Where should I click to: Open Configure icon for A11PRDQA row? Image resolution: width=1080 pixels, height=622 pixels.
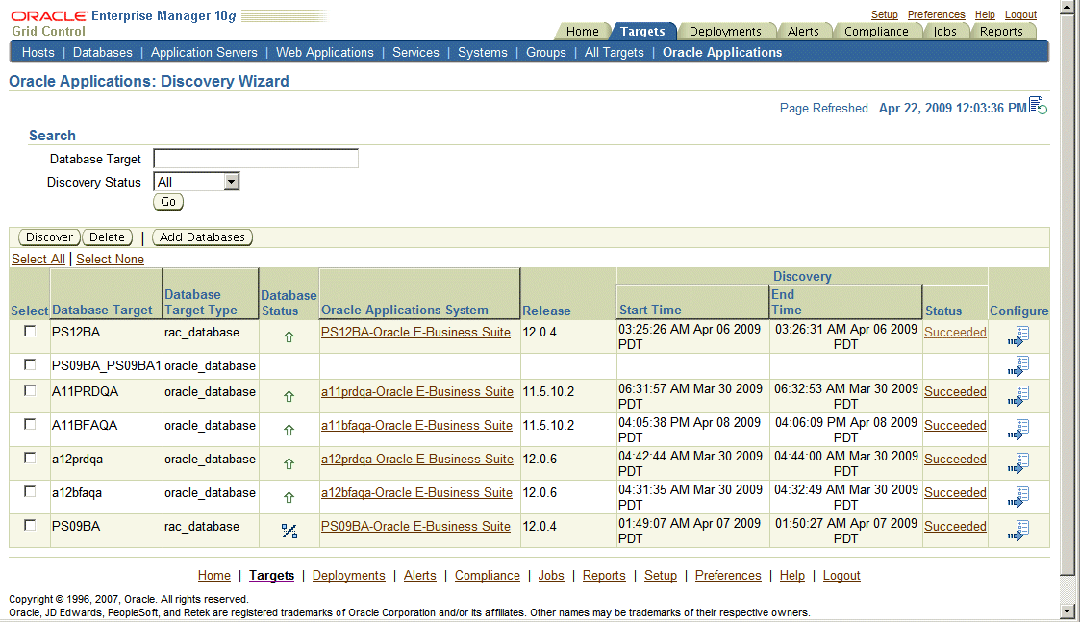1018,396
